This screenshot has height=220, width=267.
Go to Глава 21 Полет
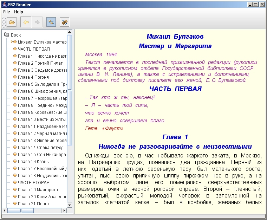[x=33, y=203]
